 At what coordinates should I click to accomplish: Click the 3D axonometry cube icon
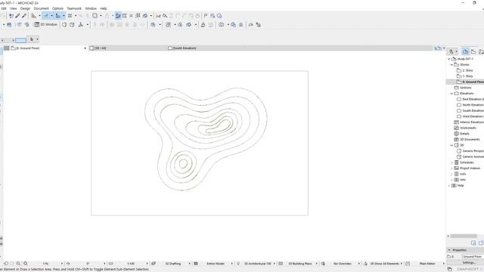(72, 25)
